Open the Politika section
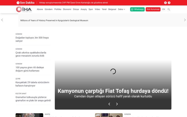 coord(58,9)
